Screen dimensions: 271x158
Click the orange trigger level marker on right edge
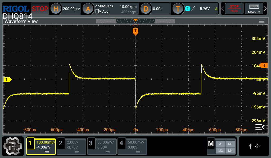pos(264,65)
